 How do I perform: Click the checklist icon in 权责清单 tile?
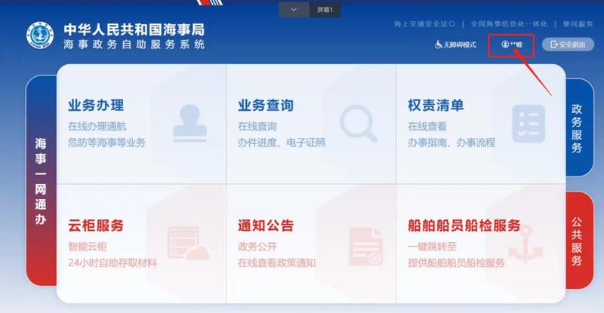(x=528, y=122)
